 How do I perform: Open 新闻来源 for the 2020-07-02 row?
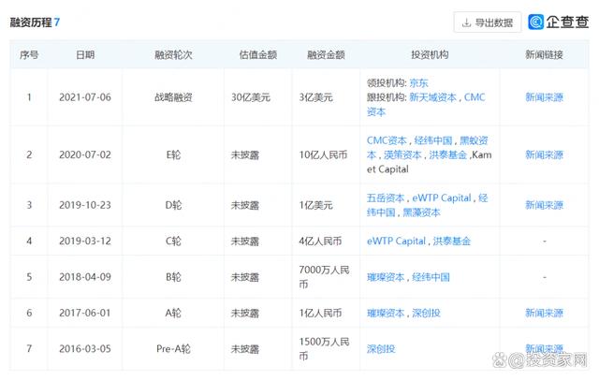click(x=544, y=155)
